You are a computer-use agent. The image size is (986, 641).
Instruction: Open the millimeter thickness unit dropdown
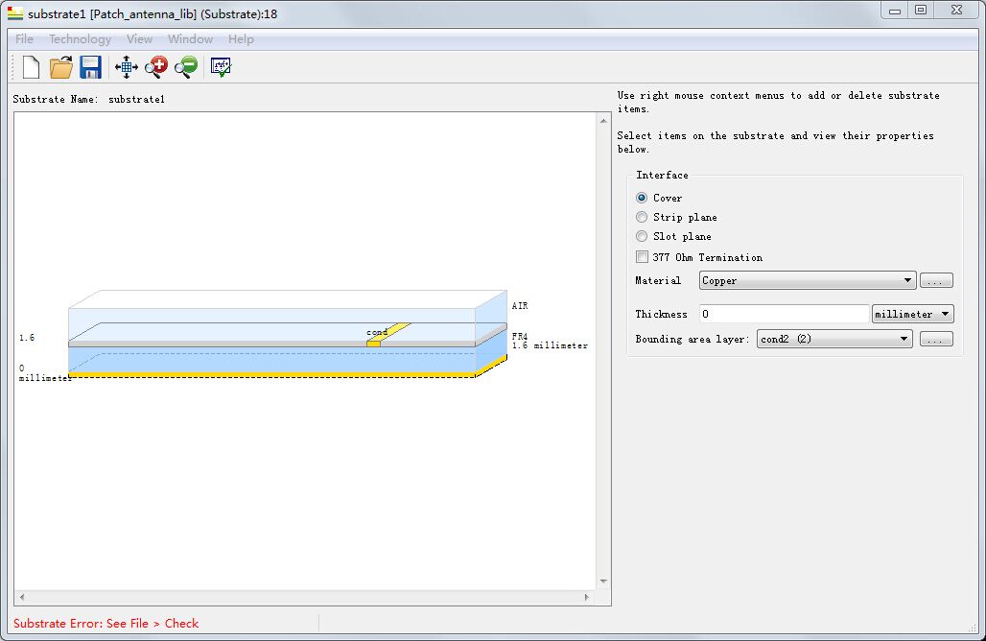912,314
